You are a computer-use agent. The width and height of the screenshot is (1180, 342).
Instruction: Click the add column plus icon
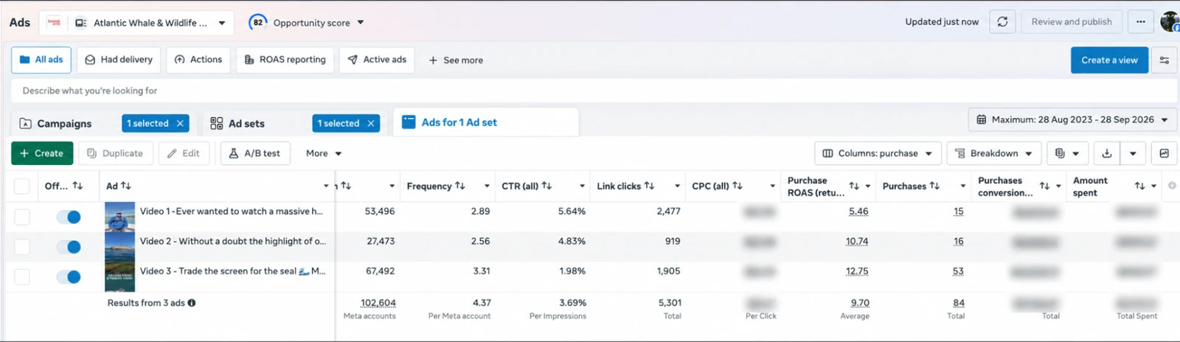1172,186
